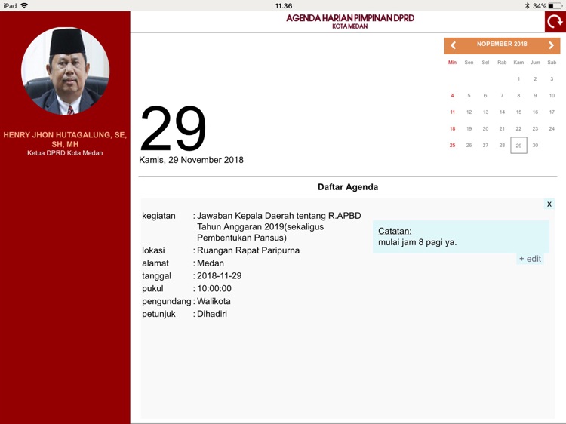Image resolution: width=566 pixels, height=424 pixels.
Task: Go to next month in calendar
Action: pyautogui.click(x=551, y=45)
